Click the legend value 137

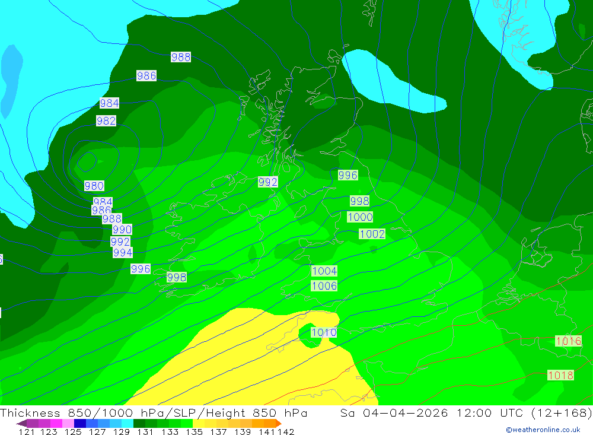pyautogui.click(x=219, y=432)
